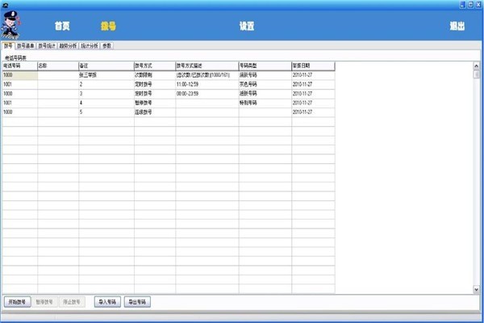484x323 pixels.
Task: Click the 拨号方式 column header
Action: 153,65
